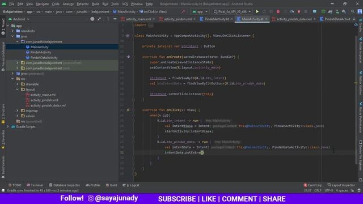Click the Select Opened File target icon
Image resolution: width=363 pixels, height=204 pixels.
click(x=92, y=19)
